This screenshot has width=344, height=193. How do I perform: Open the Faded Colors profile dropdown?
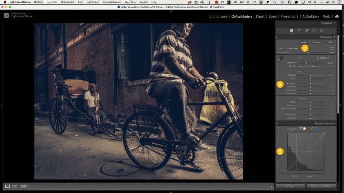tap(293, 49)
